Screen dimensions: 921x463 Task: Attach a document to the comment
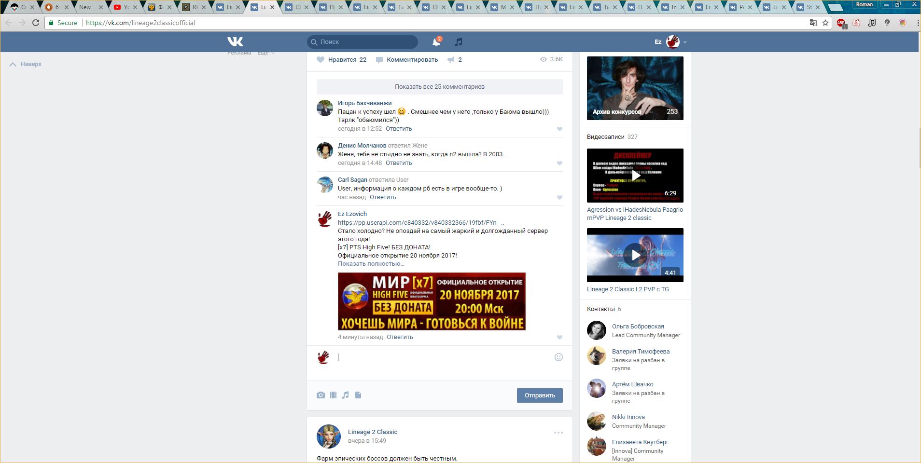(x=358, y=395)
